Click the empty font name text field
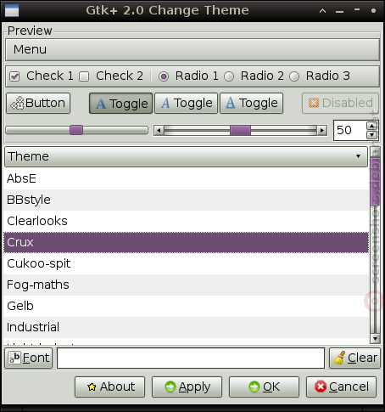This screenshot has height=412, width=385. [191, 358]
